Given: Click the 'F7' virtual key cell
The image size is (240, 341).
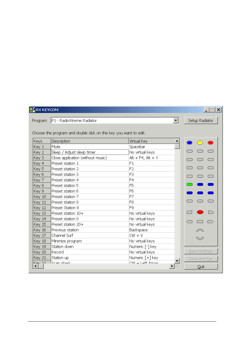Looking at the screenshot, I should click(152, 197).
